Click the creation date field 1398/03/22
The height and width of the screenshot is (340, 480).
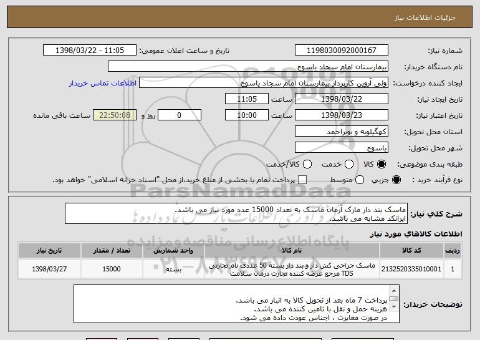click(342, 99)
